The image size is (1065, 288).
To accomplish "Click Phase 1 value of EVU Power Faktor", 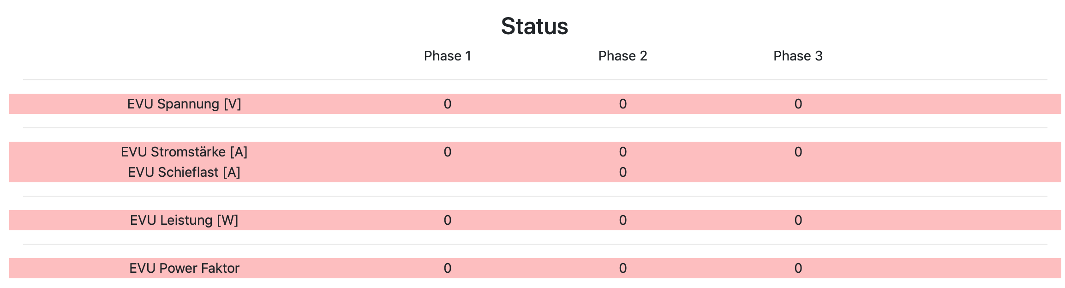I will [447, 268].
